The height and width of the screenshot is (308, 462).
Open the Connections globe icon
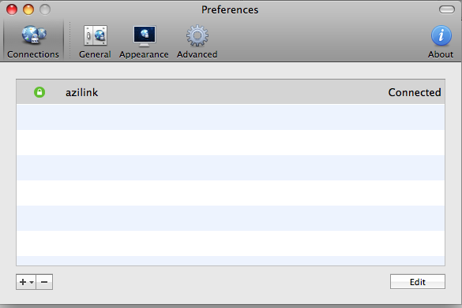(34, 35)
